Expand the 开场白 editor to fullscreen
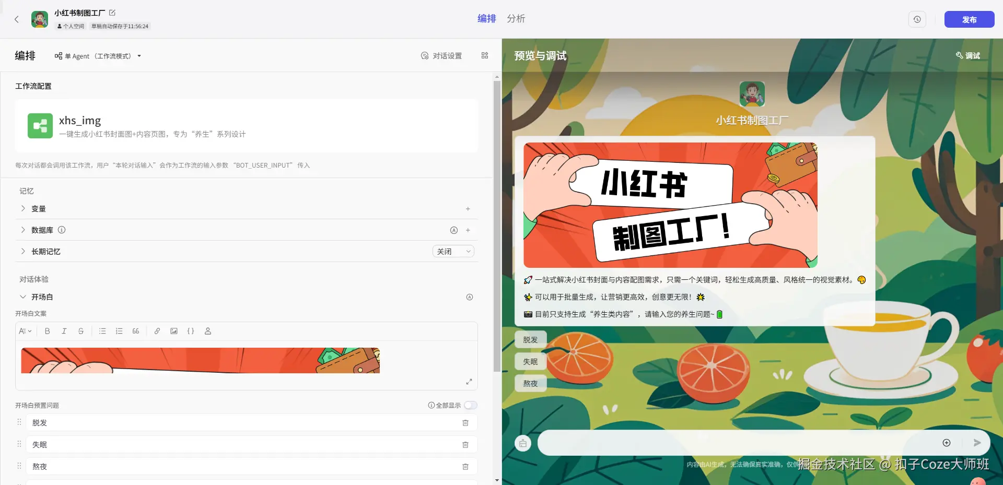Viewport: 1003px width, 485px height. [469, 382]
